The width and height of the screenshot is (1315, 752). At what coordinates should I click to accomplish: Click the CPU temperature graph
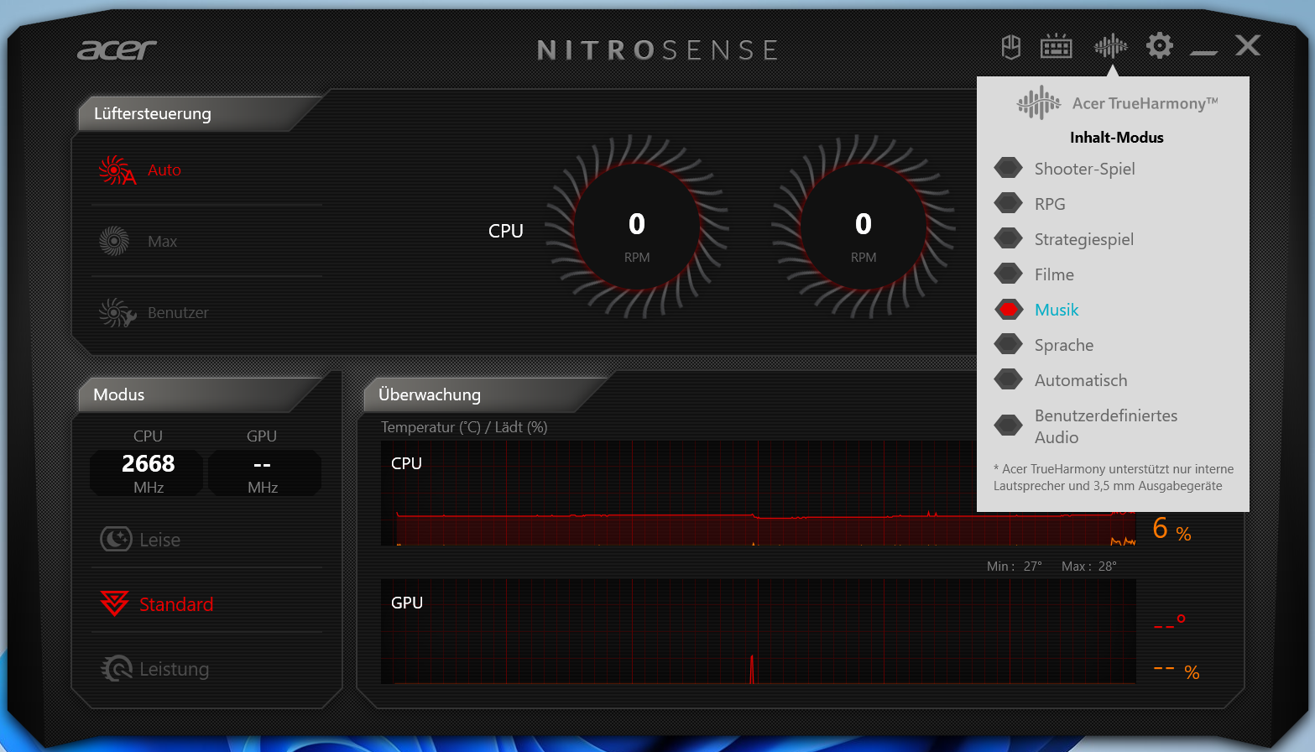(x=759, y=493)
